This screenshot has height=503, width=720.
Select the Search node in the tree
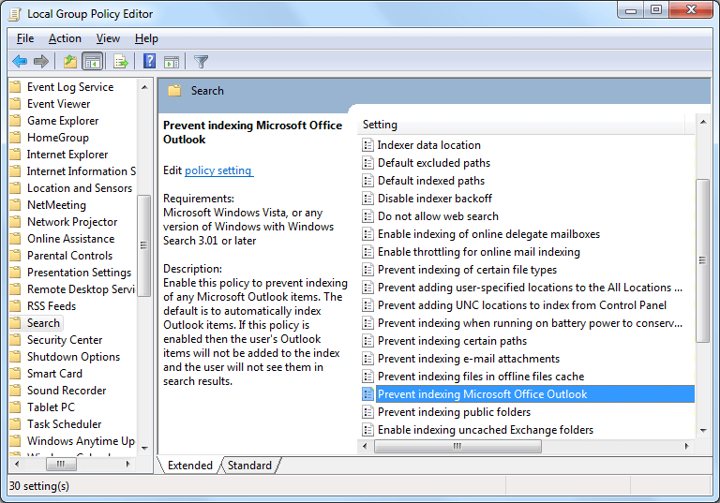tap(43, 323)
